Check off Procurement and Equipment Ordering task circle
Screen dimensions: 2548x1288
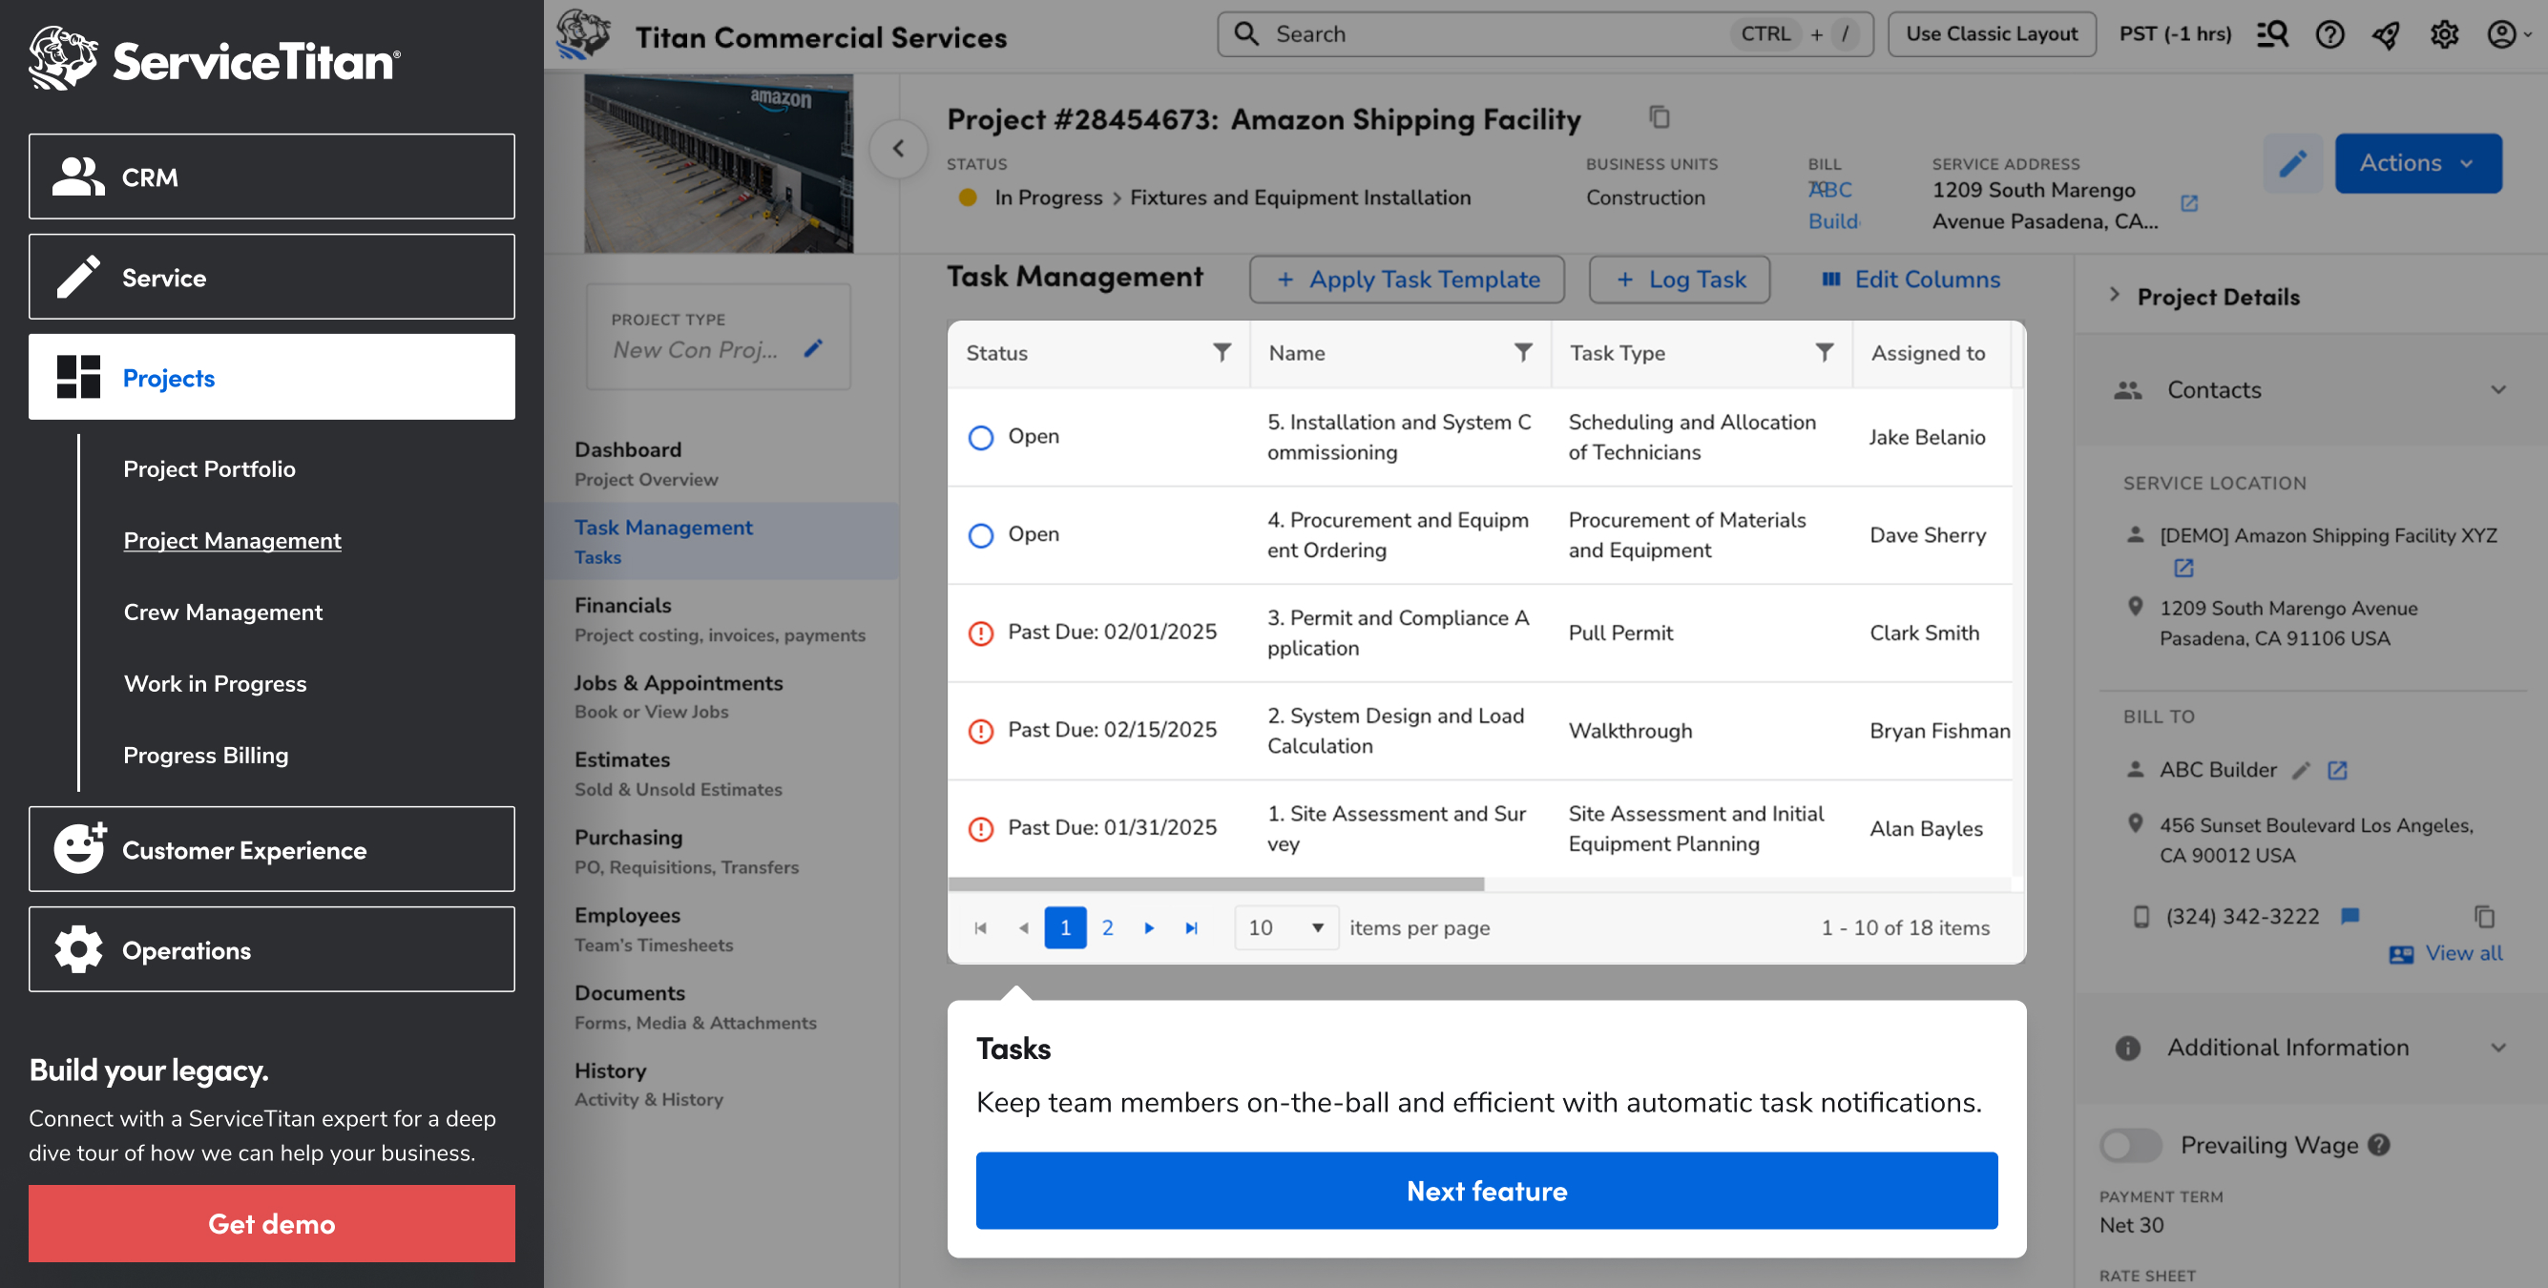click(x=980, y=535)
